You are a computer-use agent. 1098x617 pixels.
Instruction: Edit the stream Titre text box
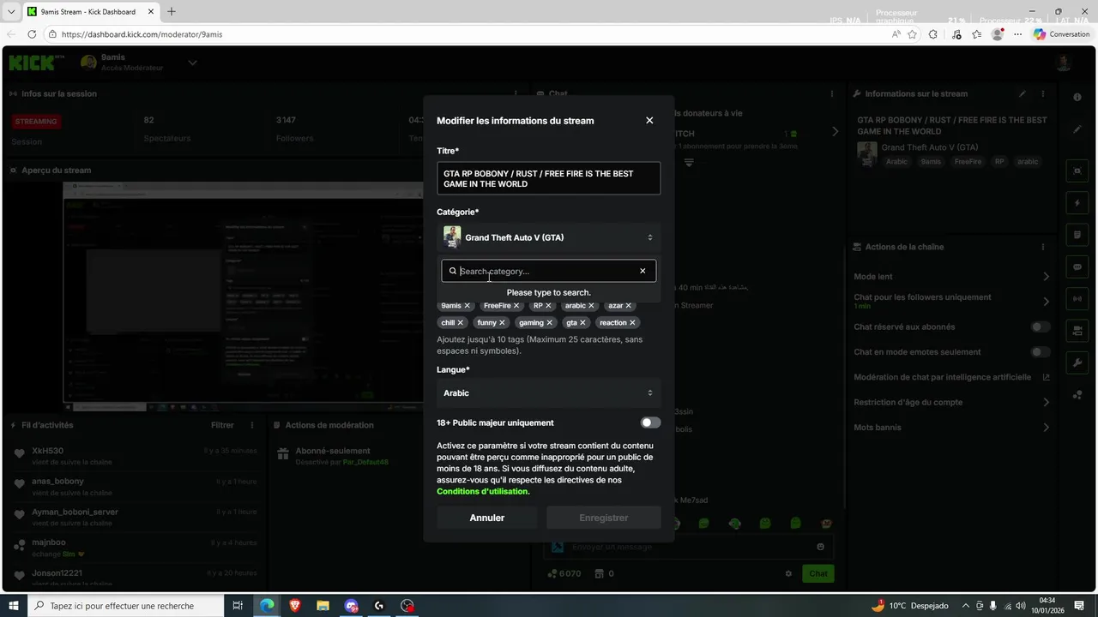549,178
